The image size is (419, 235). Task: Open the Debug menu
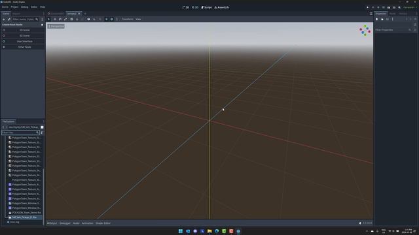(24, 7)
